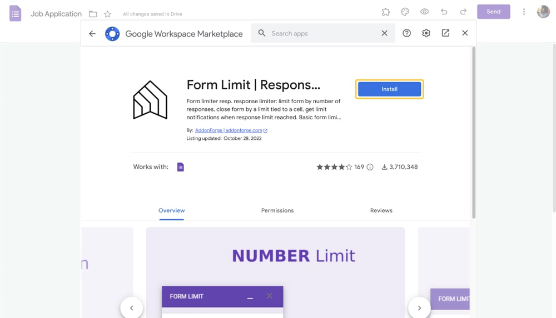Click the undo arrow icon
556x318 pixels.
click(x=444, y=12)
